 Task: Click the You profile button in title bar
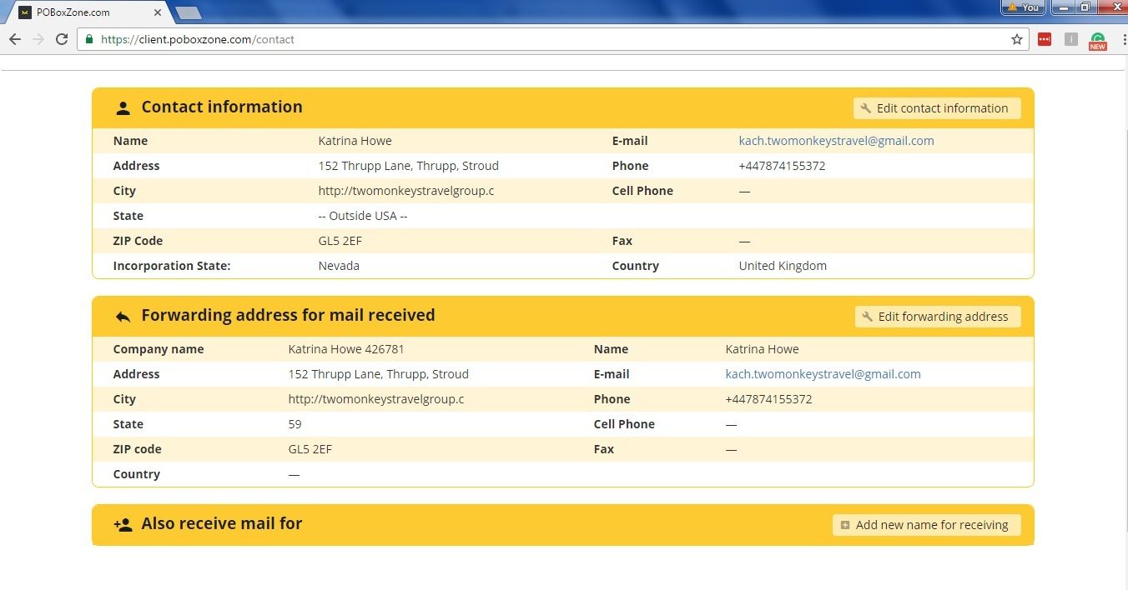click(x=1024, y=7)
